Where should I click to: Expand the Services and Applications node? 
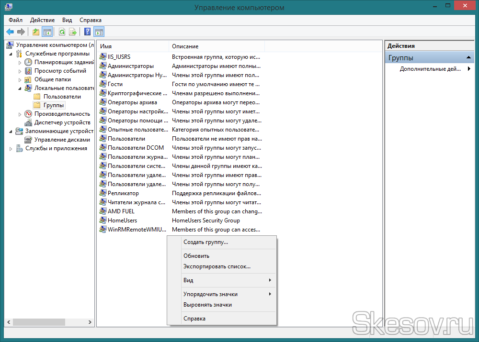(x=11, y=149)
